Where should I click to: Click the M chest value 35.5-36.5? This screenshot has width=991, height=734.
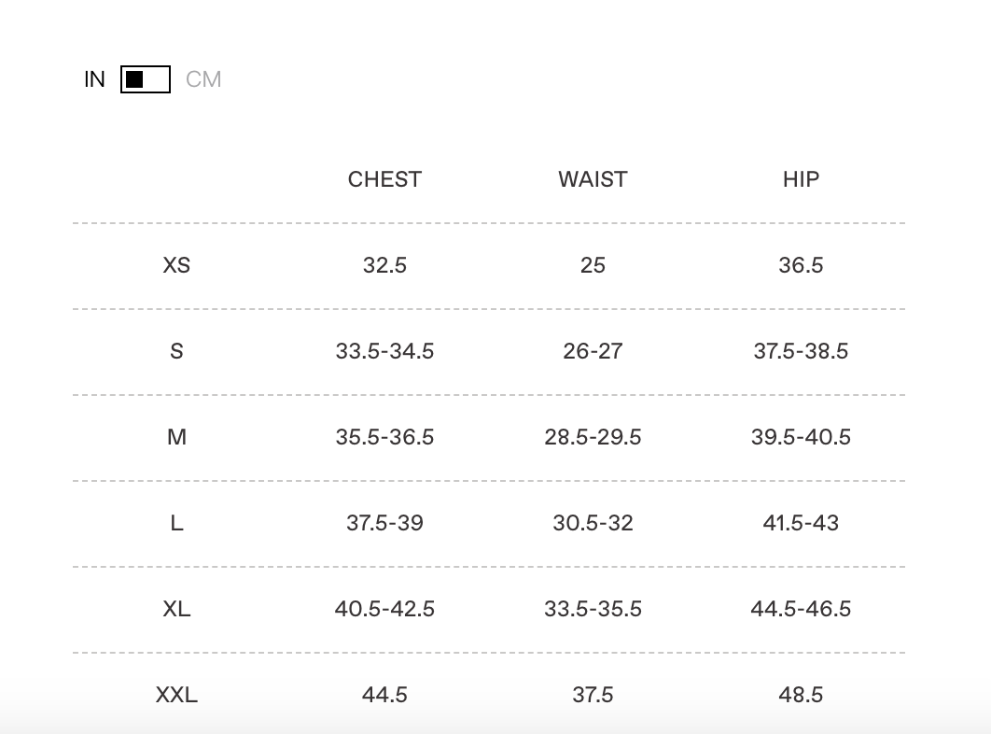pyautogui.click(x=384, y=437)
